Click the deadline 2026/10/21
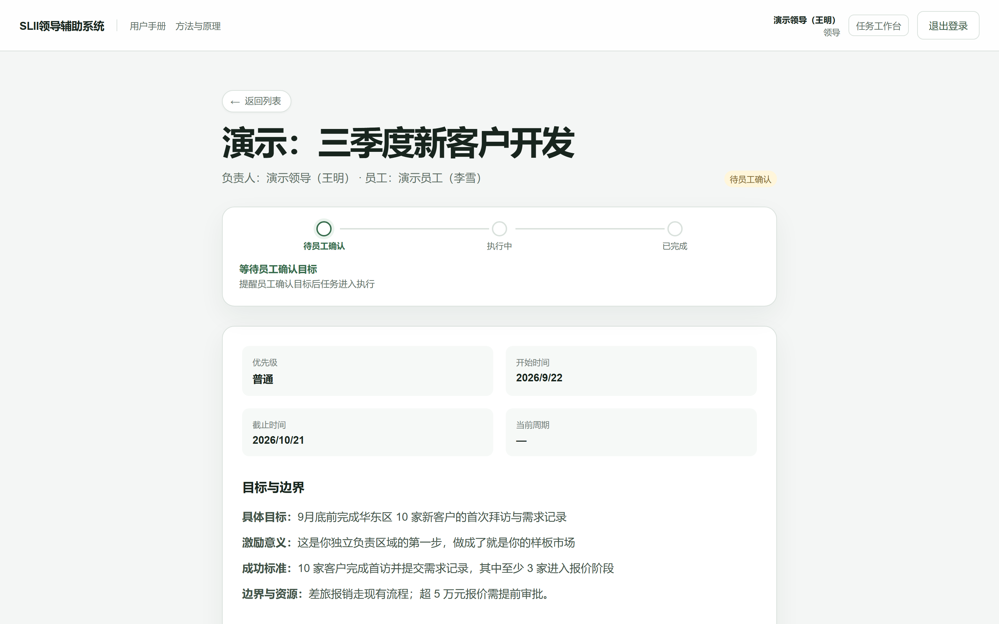Screen dimensions: 999x624 pyautogui.click(x=278, y=440)
